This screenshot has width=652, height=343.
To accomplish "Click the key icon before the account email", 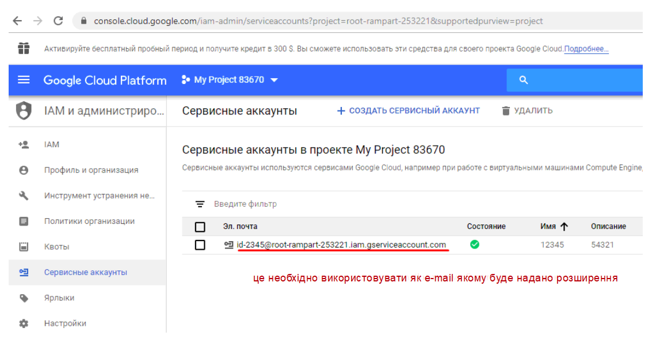I will click(228, 245).
